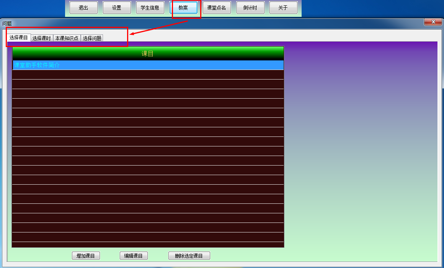This screenshot has height=268, width=444.
Task: Switch to the 选择问题 tab
Action: 92,38
